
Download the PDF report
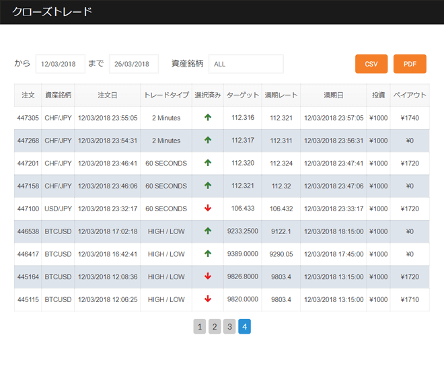tap(410, 64)
